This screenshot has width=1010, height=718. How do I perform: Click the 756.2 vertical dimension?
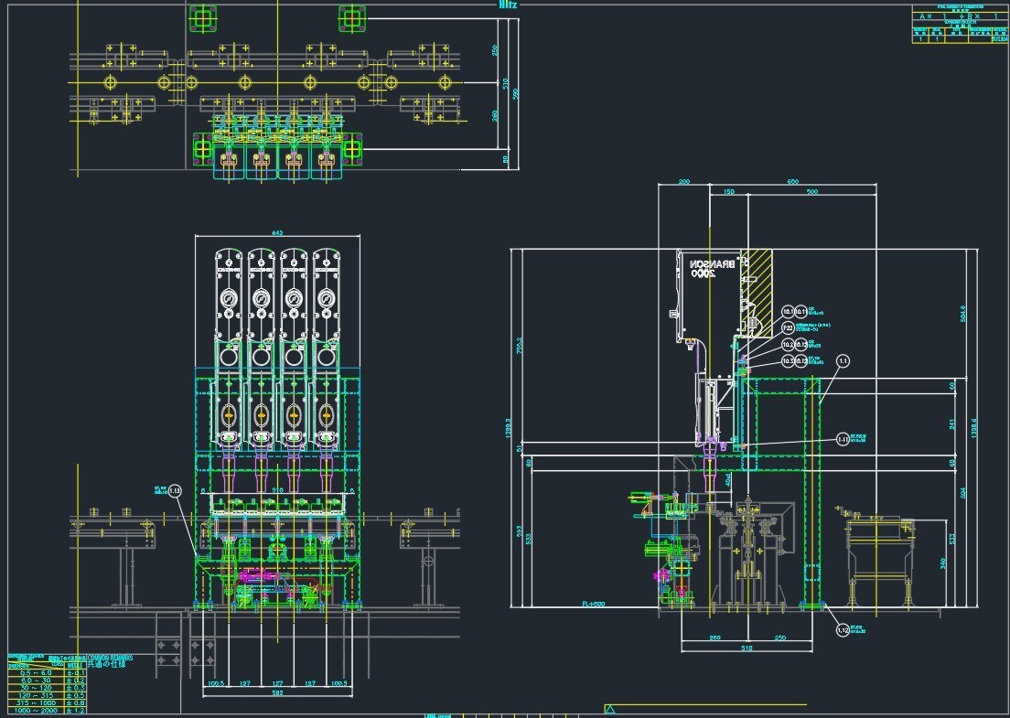coord(519,346)
